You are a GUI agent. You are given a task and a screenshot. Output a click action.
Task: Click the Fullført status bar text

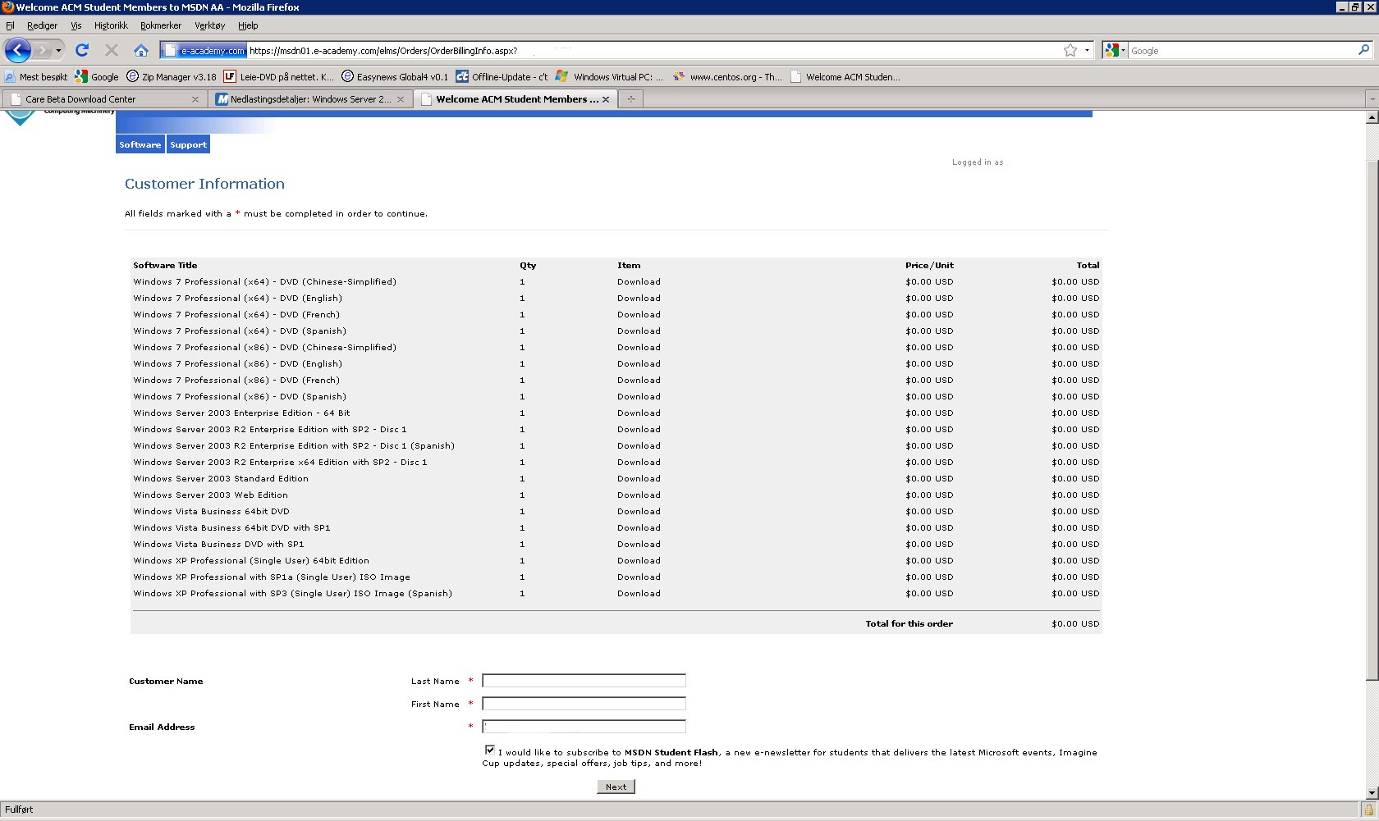pos(19,810)
